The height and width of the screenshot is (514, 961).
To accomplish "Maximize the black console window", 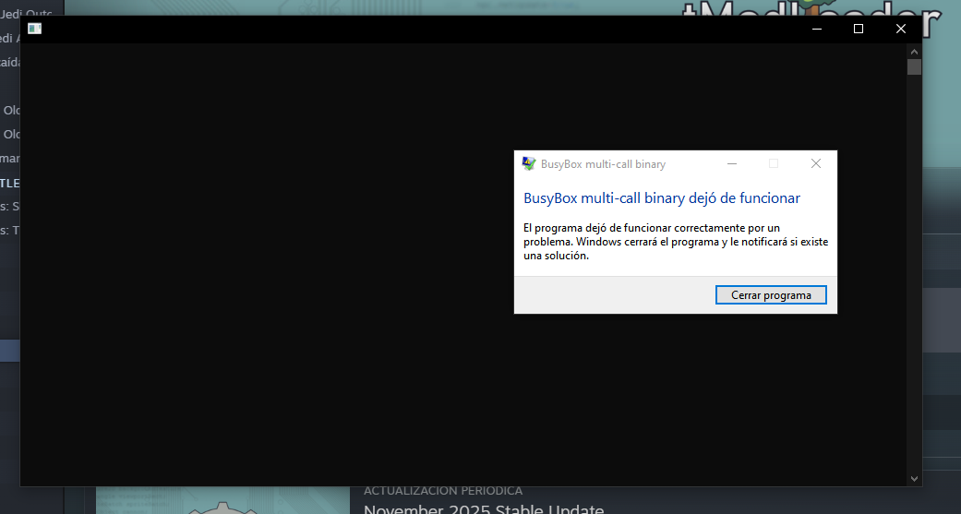I will (x=858, y=29).
